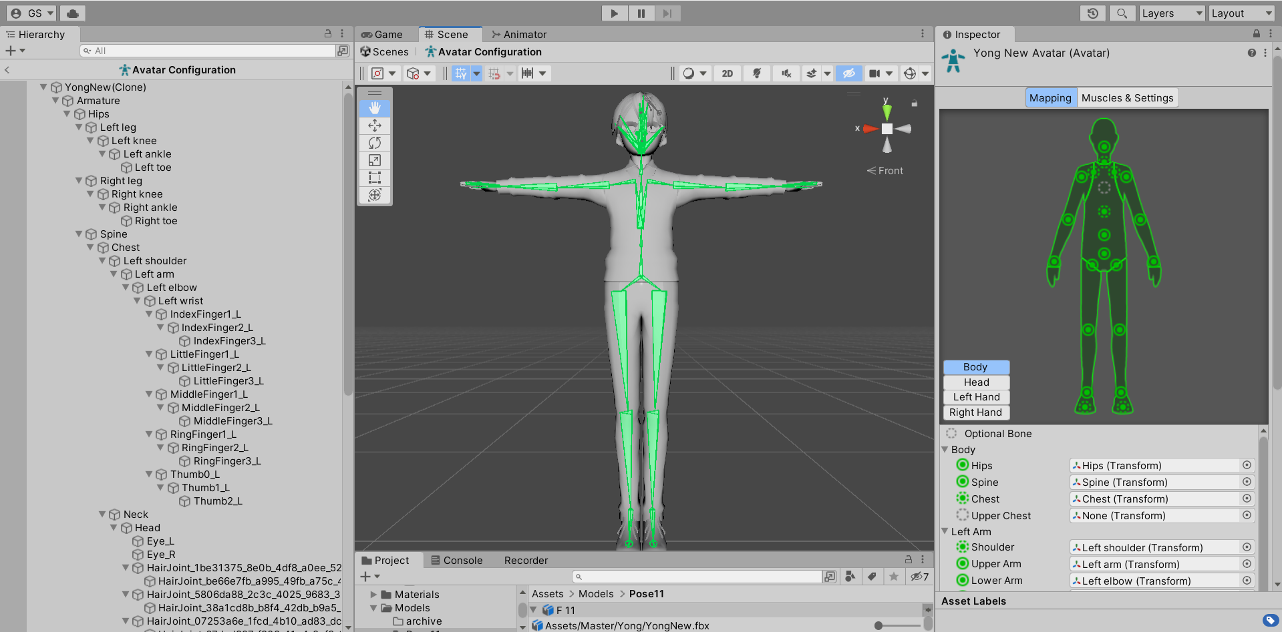Select the Scale tool
This screenshot has height=632, width=1282.
(x=375, y=160)
